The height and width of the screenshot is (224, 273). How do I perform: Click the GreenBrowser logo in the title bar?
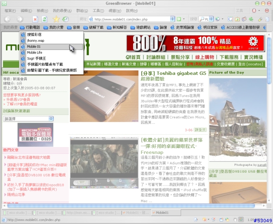[x=4, y=3]
